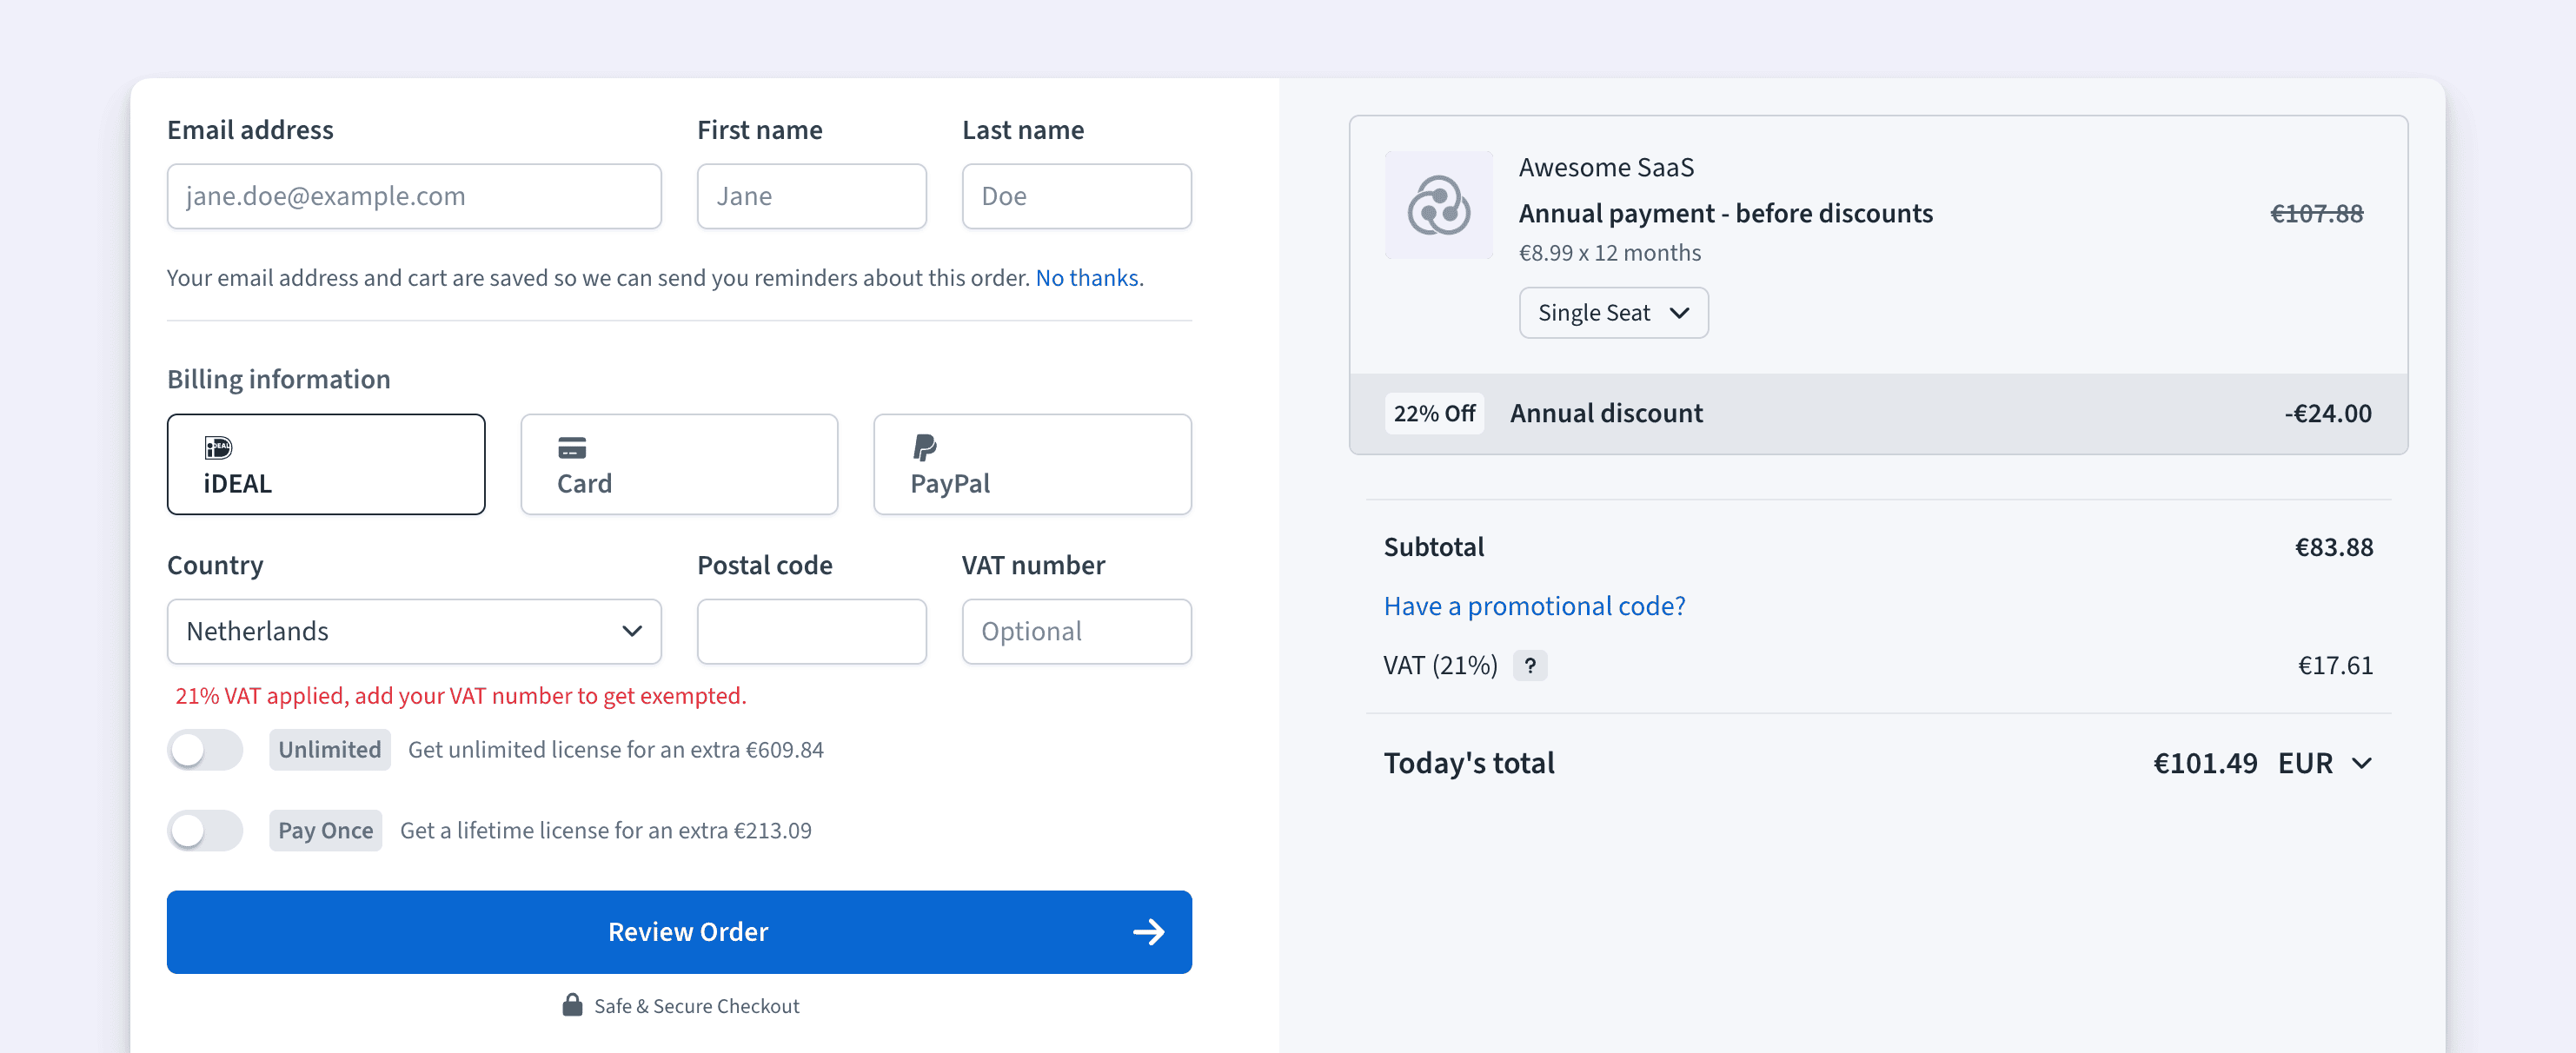Focus the Last name input field

click(1076, 196)
